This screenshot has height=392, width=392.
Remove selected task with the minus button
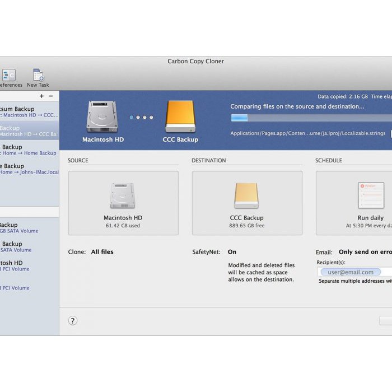click(x=51, y=96)
